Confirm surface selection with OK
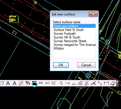 (x=61, y=65)
